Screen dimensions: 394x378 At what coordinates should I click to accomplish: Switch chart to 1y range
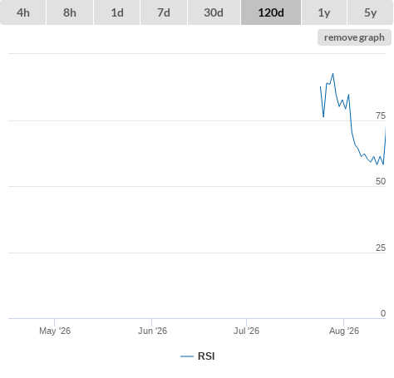[x=324, y=12]
